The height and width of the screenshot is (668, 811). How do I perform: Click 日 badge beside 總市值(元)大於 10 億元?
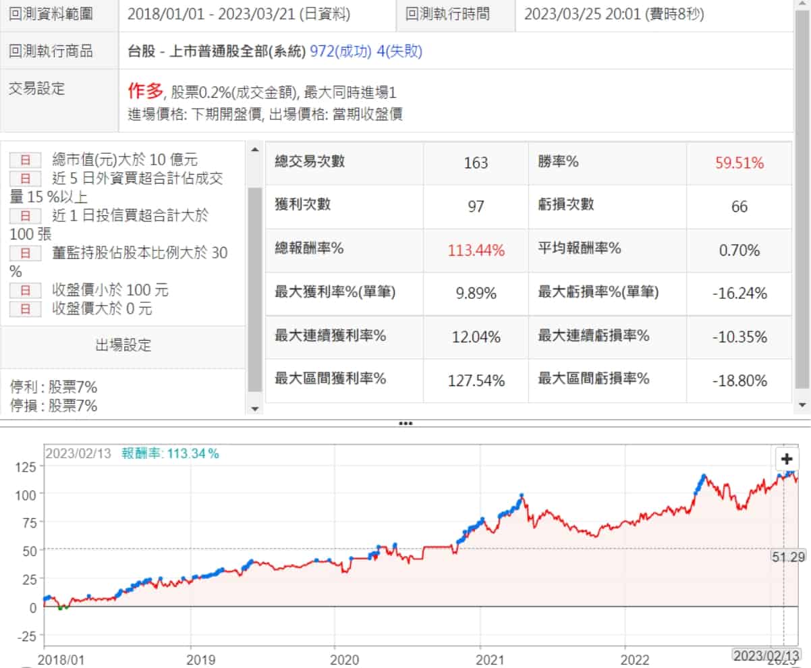point(26,161)
